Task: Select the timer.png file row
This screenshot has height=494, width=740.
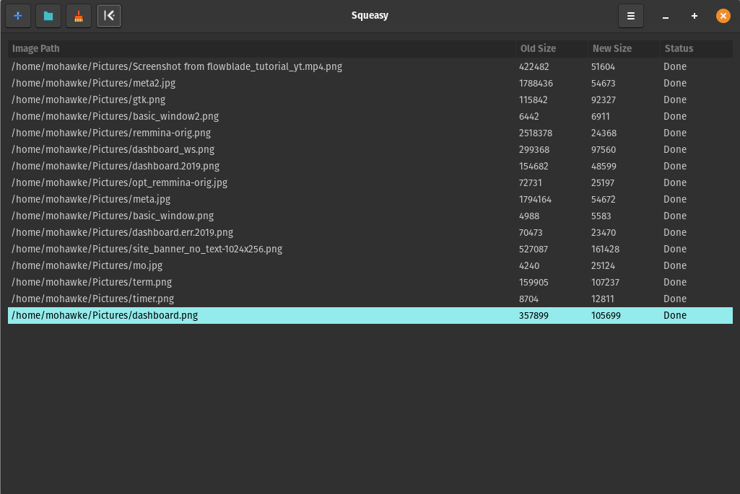Action: pos(93,299)
